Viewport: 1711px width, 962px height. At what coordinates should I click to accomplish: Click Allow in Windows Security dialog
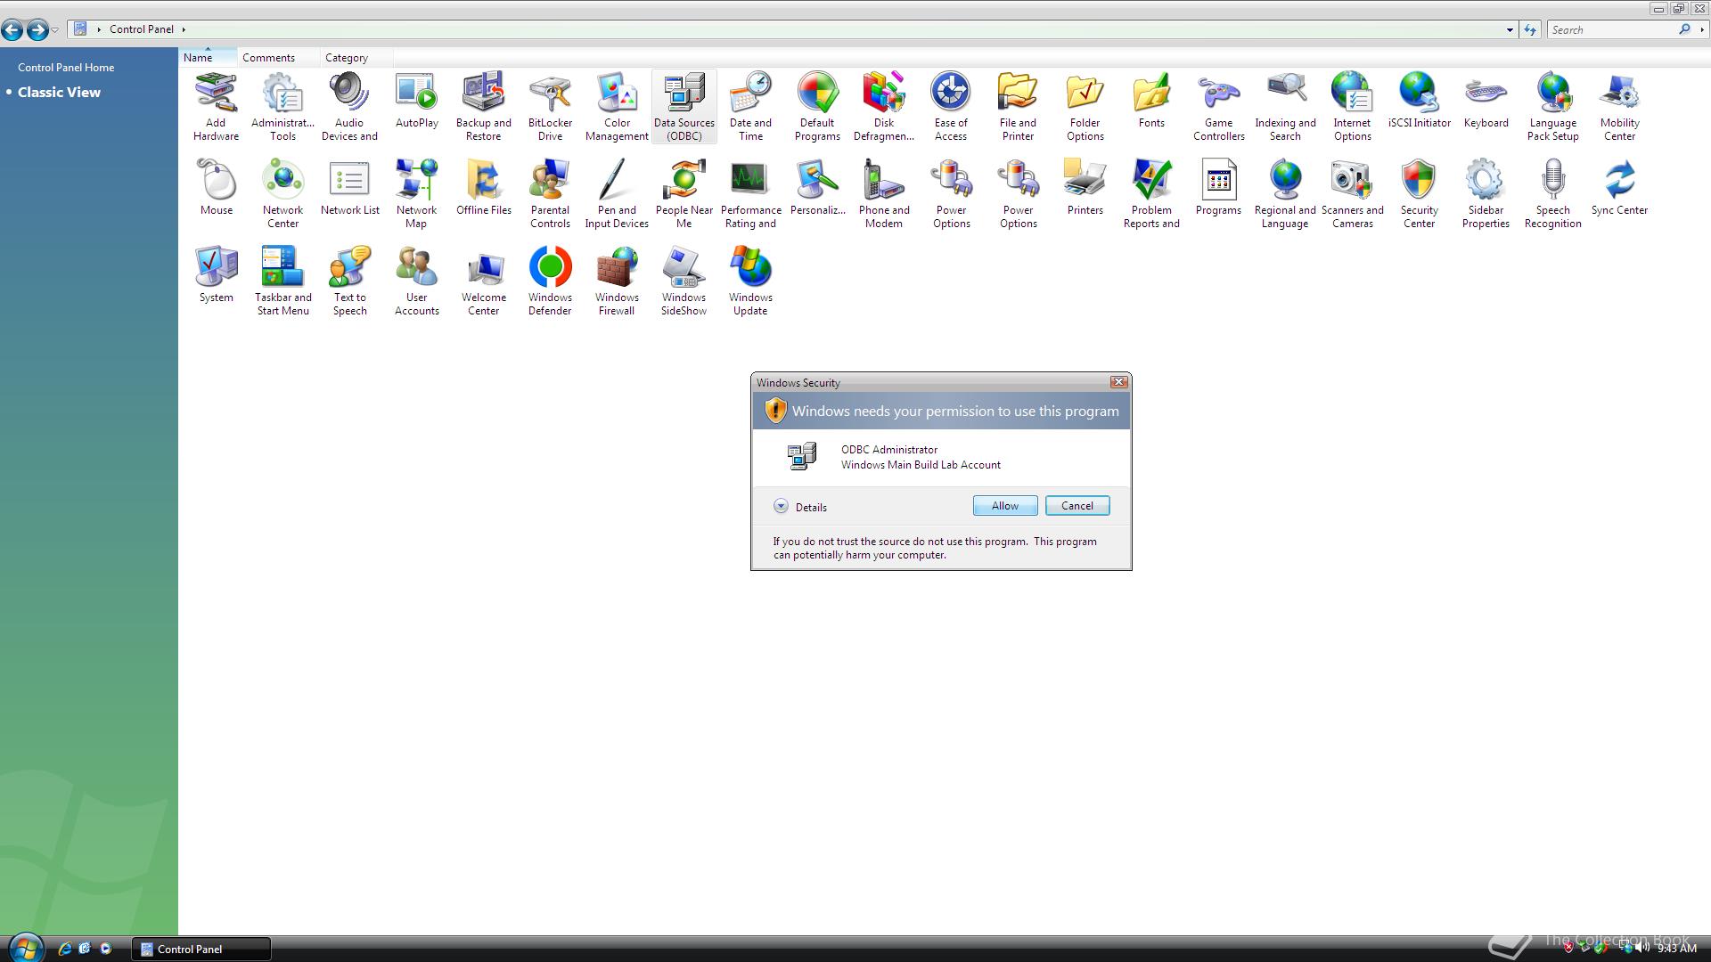click(x=1004, y=505)
